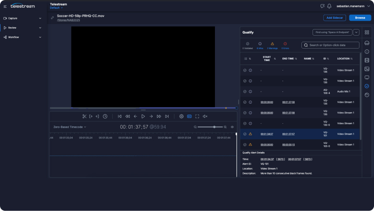Click the timeline zoom slider handle
This screenshot has height=211, width=374.
click(215, 127)
